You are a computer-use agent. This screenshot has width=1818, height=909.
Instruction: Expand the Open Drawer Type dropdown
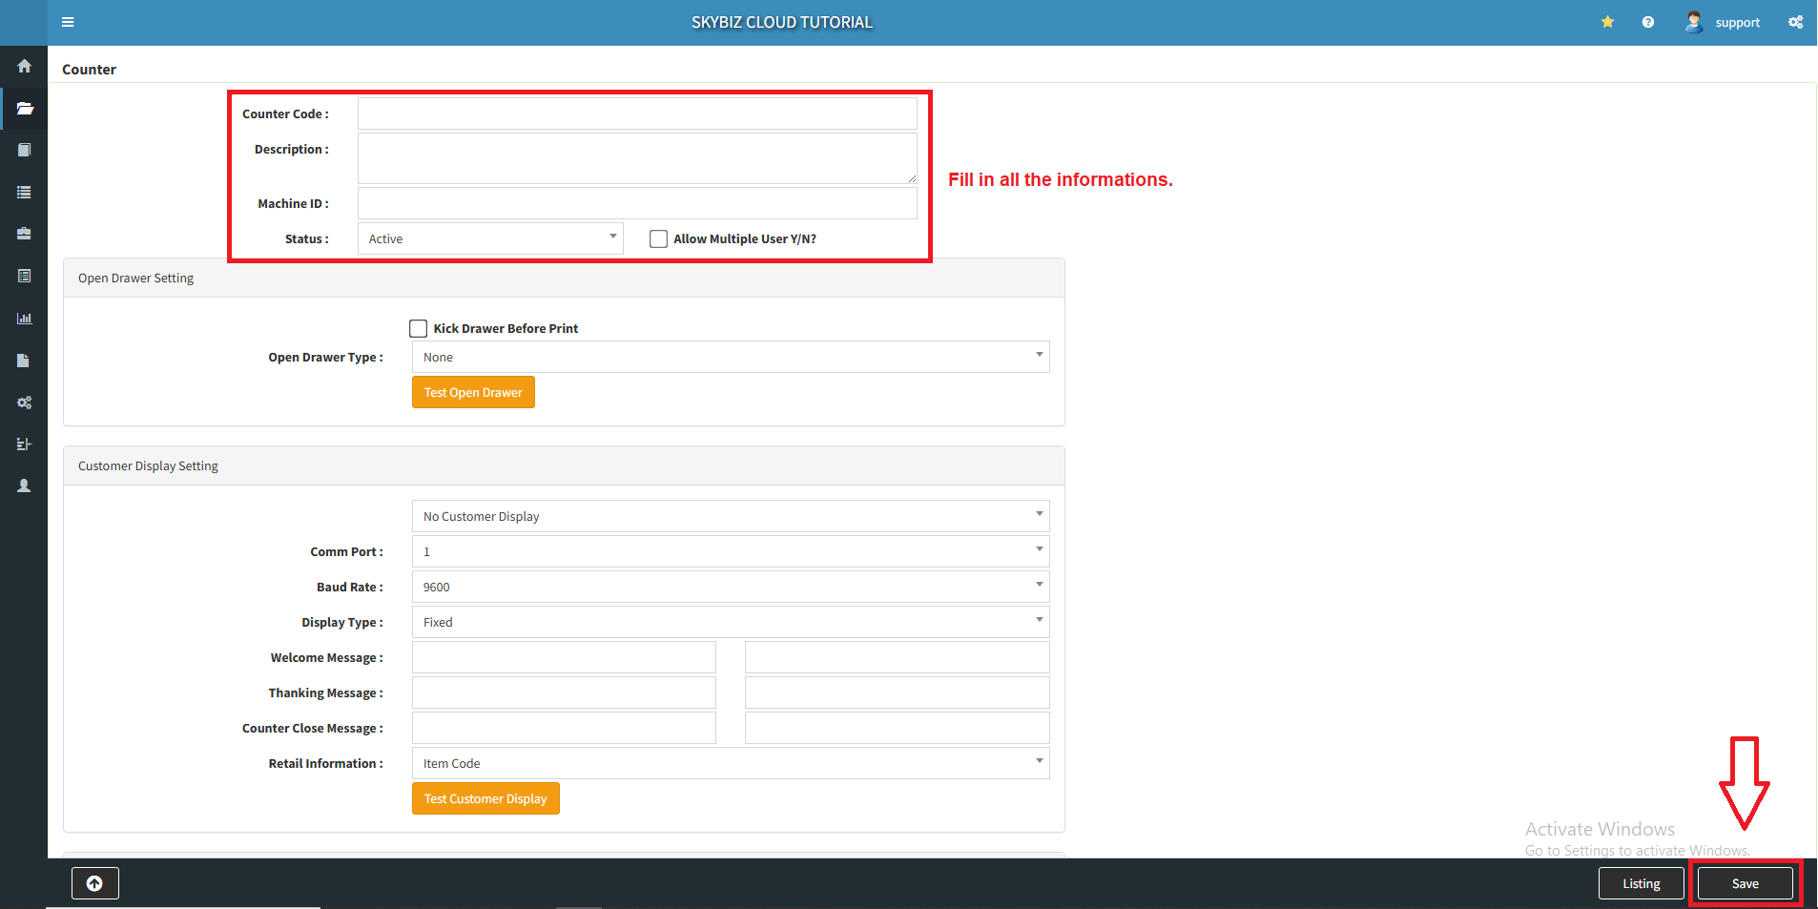point(731,357)
